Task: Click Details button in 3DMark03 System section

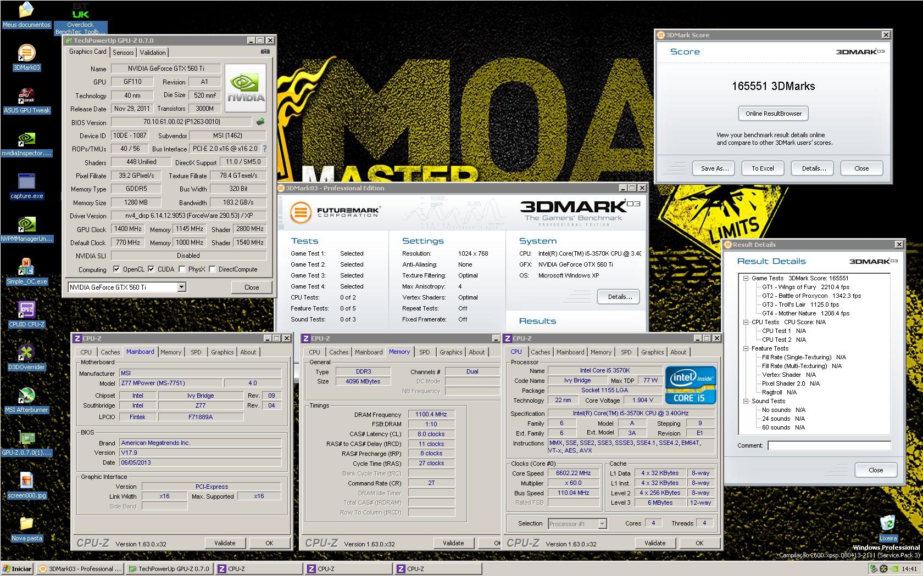Action: (620, 297)
